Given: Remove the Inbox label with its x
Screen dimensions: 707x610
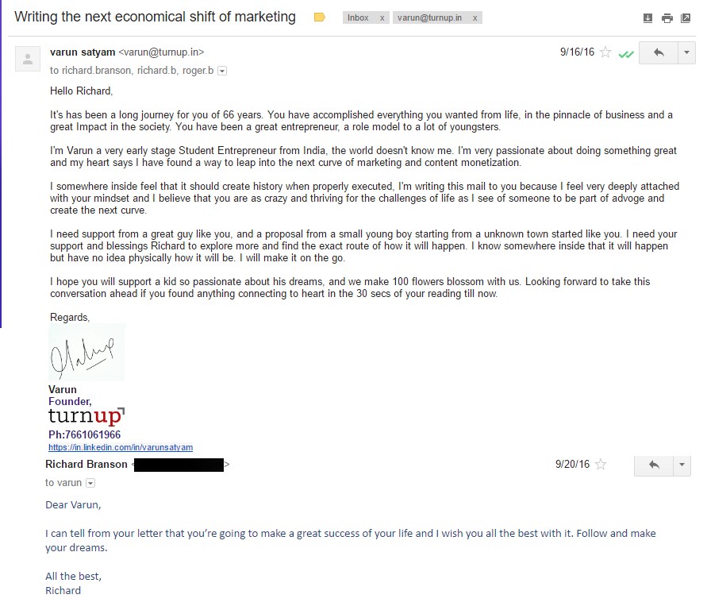Looking at the screenshot, I should pos(382,17).
